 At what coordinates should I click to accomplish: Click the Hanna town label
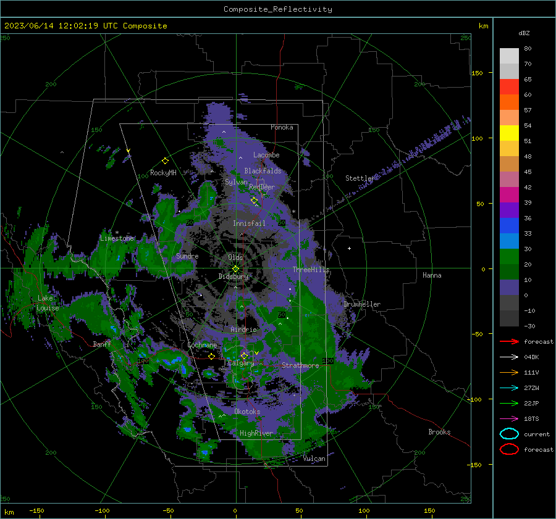(x=432, y=275)
